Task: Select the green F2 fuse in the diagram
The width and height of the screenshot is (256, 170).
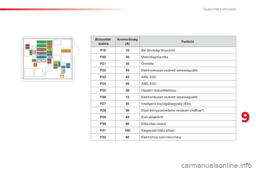Action: pyautogui.click(x=42, y=42)
